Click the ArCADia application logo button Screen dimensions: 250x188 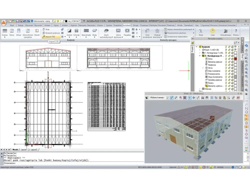pos(3,23)
